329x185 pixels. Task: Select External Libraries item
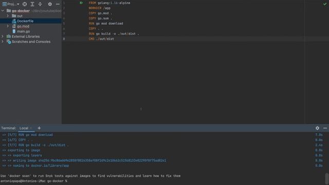tap(26, 36)
